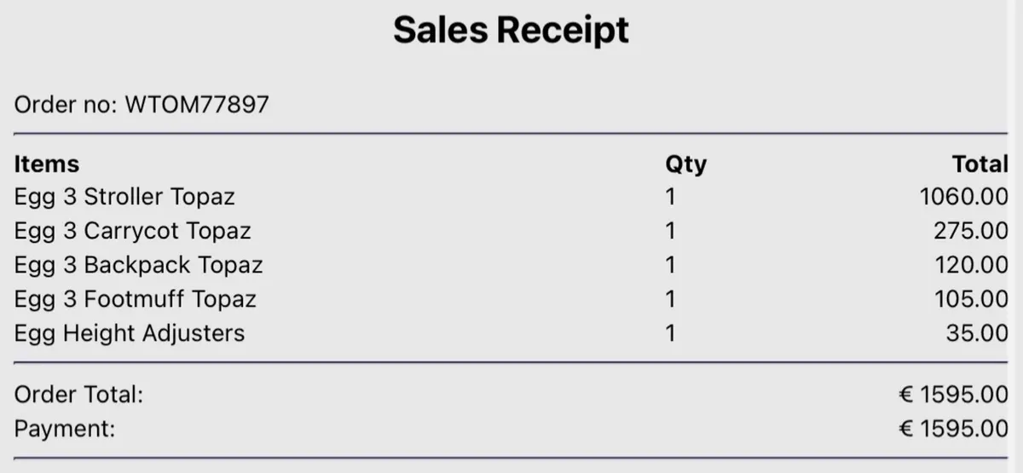Click the Qty column header
Viewport: 1023px width, 473px height.
685,164
